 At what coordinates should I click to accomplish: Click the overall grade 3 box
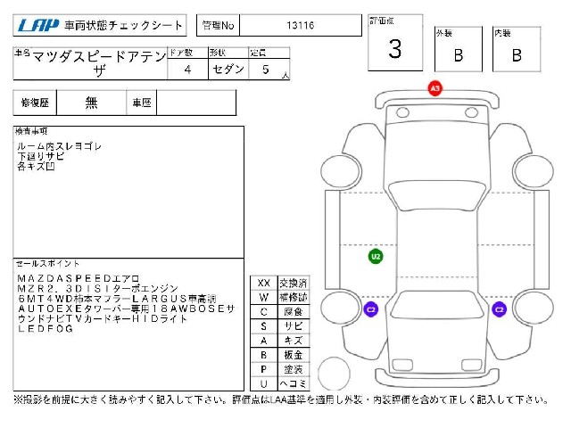point(395,43)
